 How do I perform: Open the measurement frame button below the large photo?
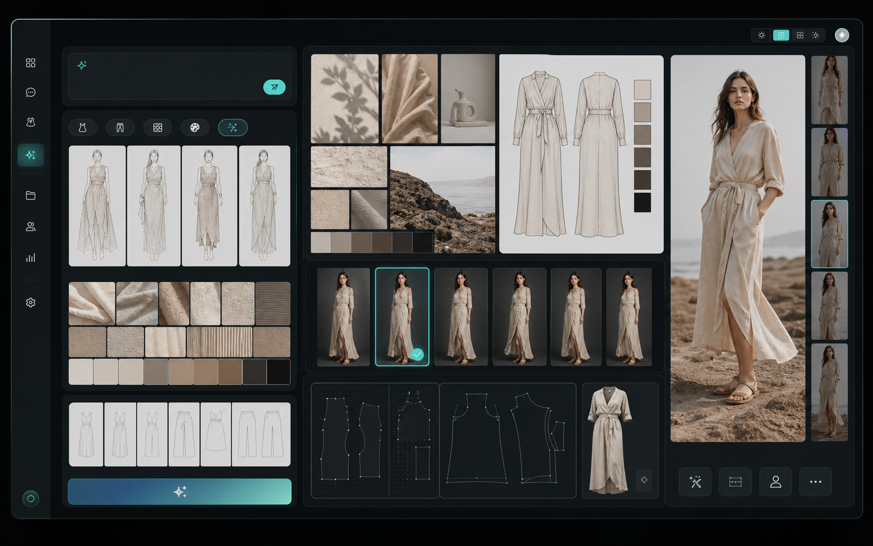tap(735, 482)
